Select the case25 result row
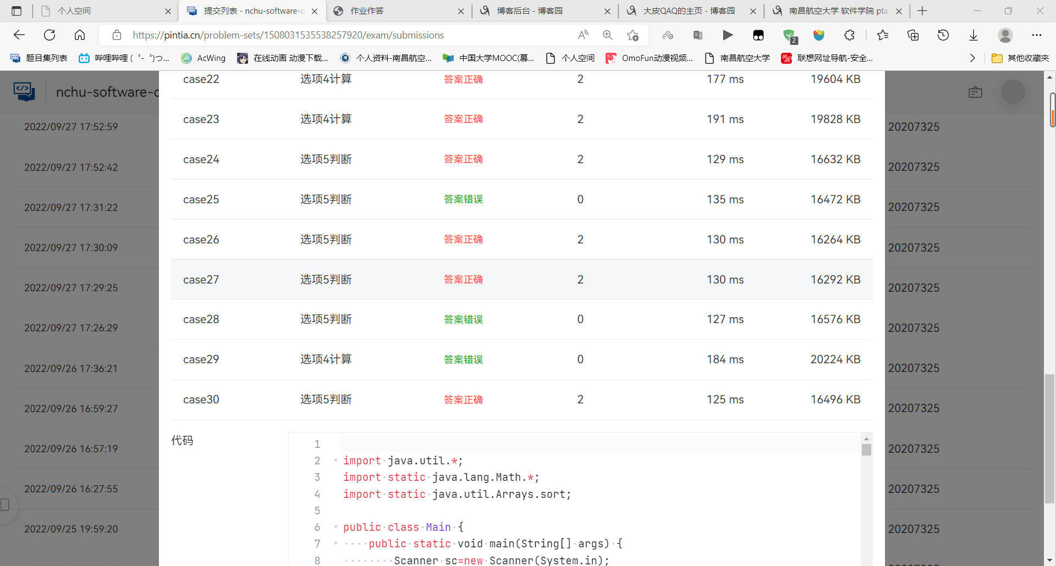1056x566 pixels. (521, 199)
